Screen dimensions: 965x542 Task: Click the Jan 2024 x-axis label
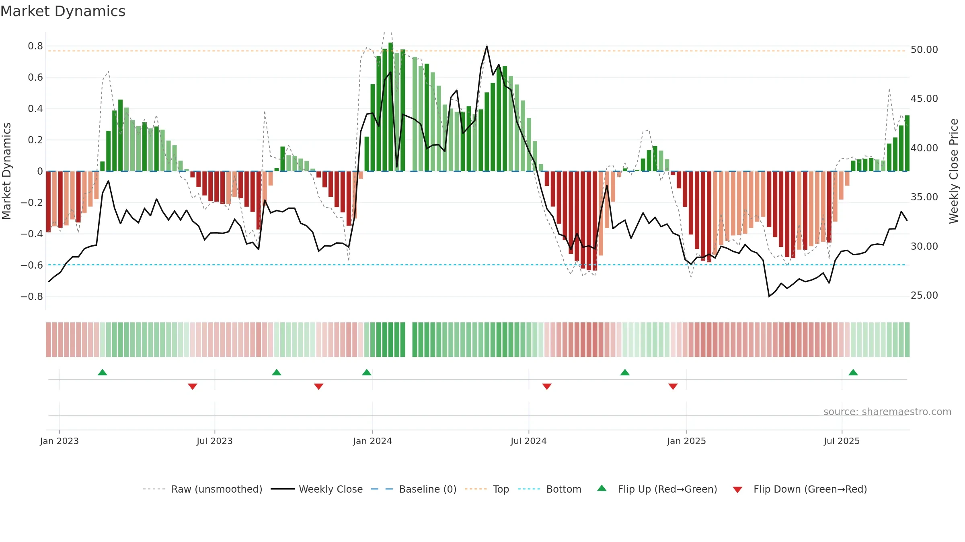(373, 441)
